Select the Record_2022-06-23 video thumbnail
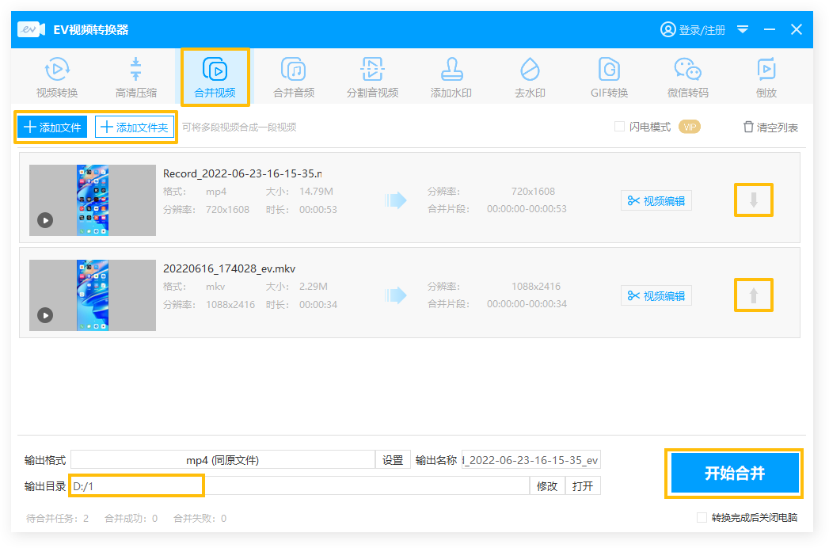Screen dimensions: 829x548 click(93, 200)
